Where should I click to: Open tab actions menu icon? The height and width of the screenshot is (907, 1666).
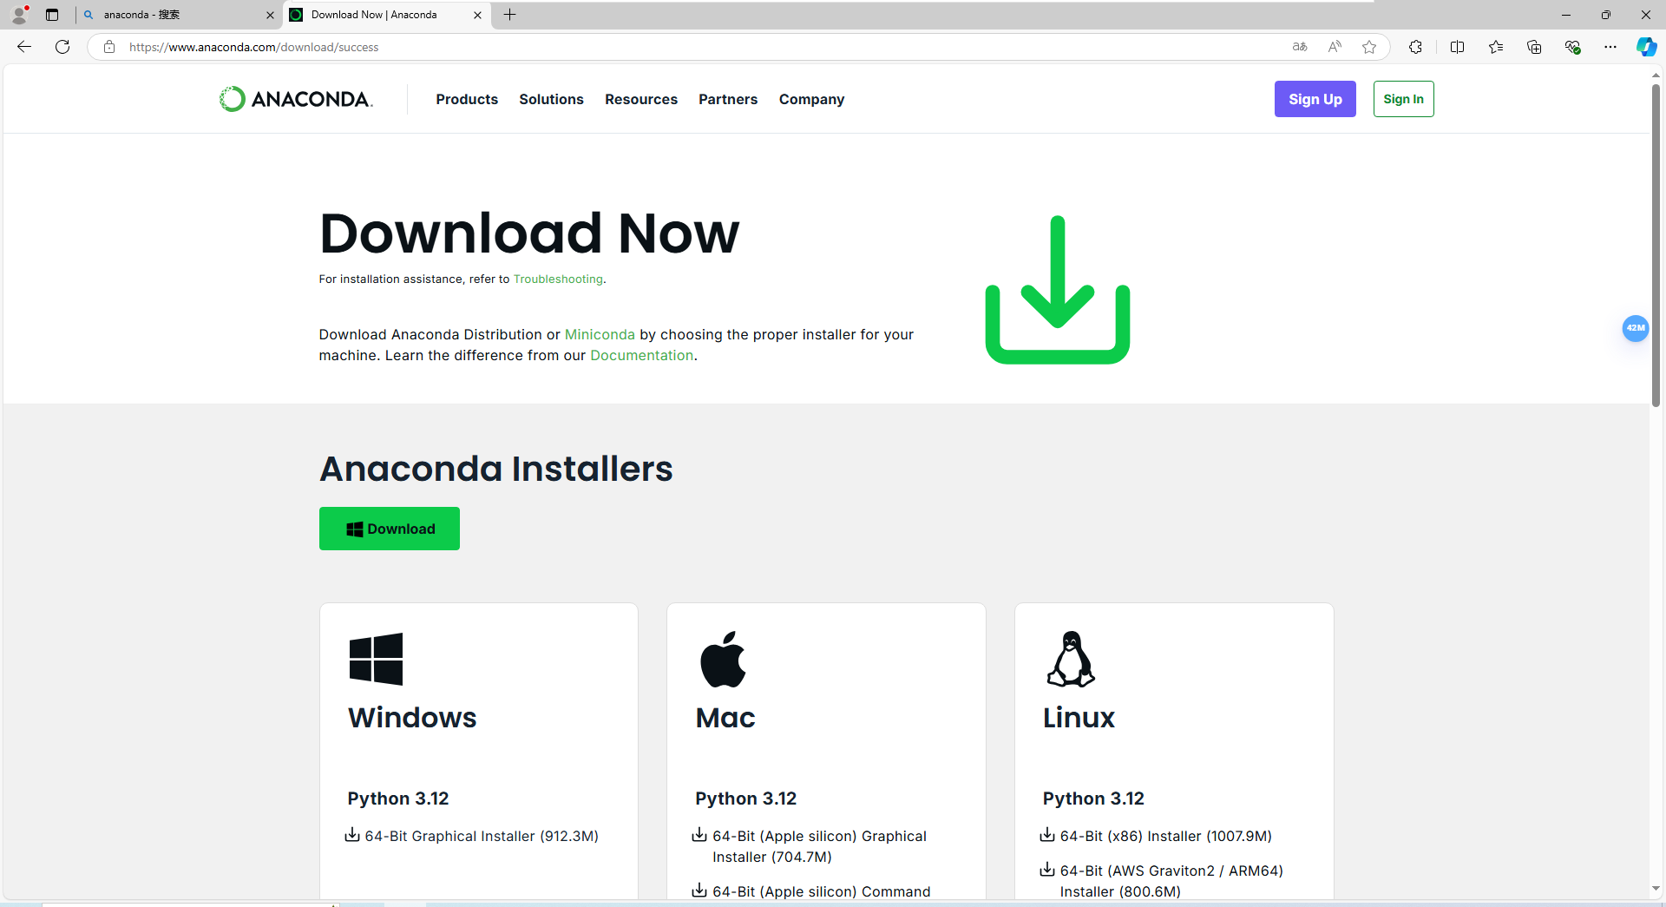(x=52, y=15)
